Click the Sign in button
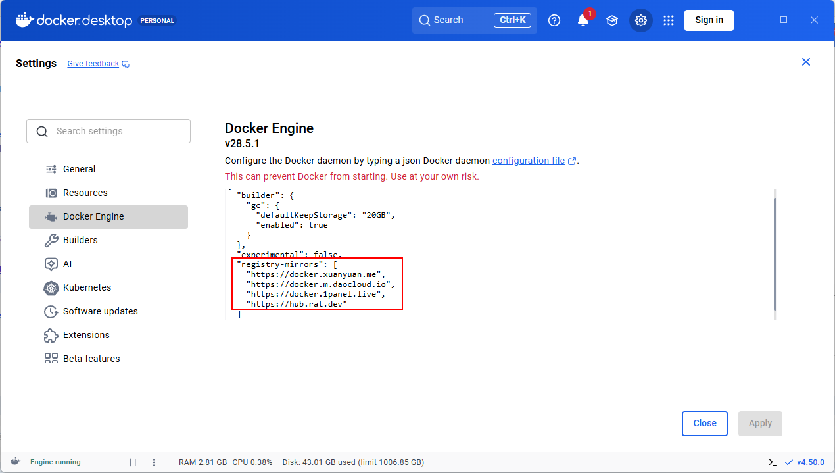The width and height of the screenshot is (835, 473). pos(709,20)
